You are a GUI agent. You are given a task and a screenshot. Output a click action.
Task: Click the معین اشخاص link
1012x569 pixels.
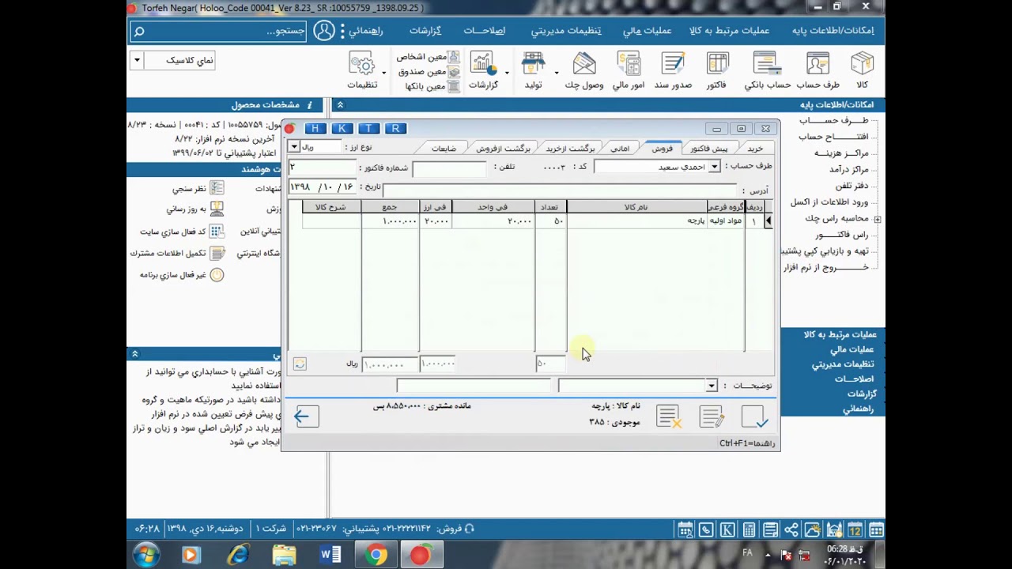429,57
